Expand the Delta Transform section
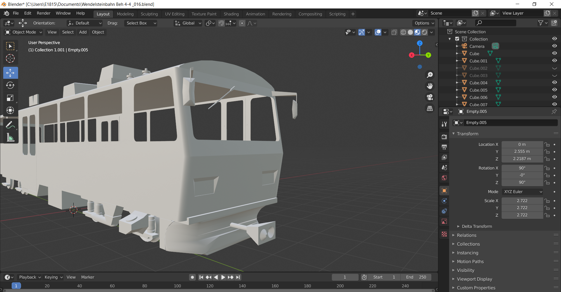561x292 pixels. (477, 226)
